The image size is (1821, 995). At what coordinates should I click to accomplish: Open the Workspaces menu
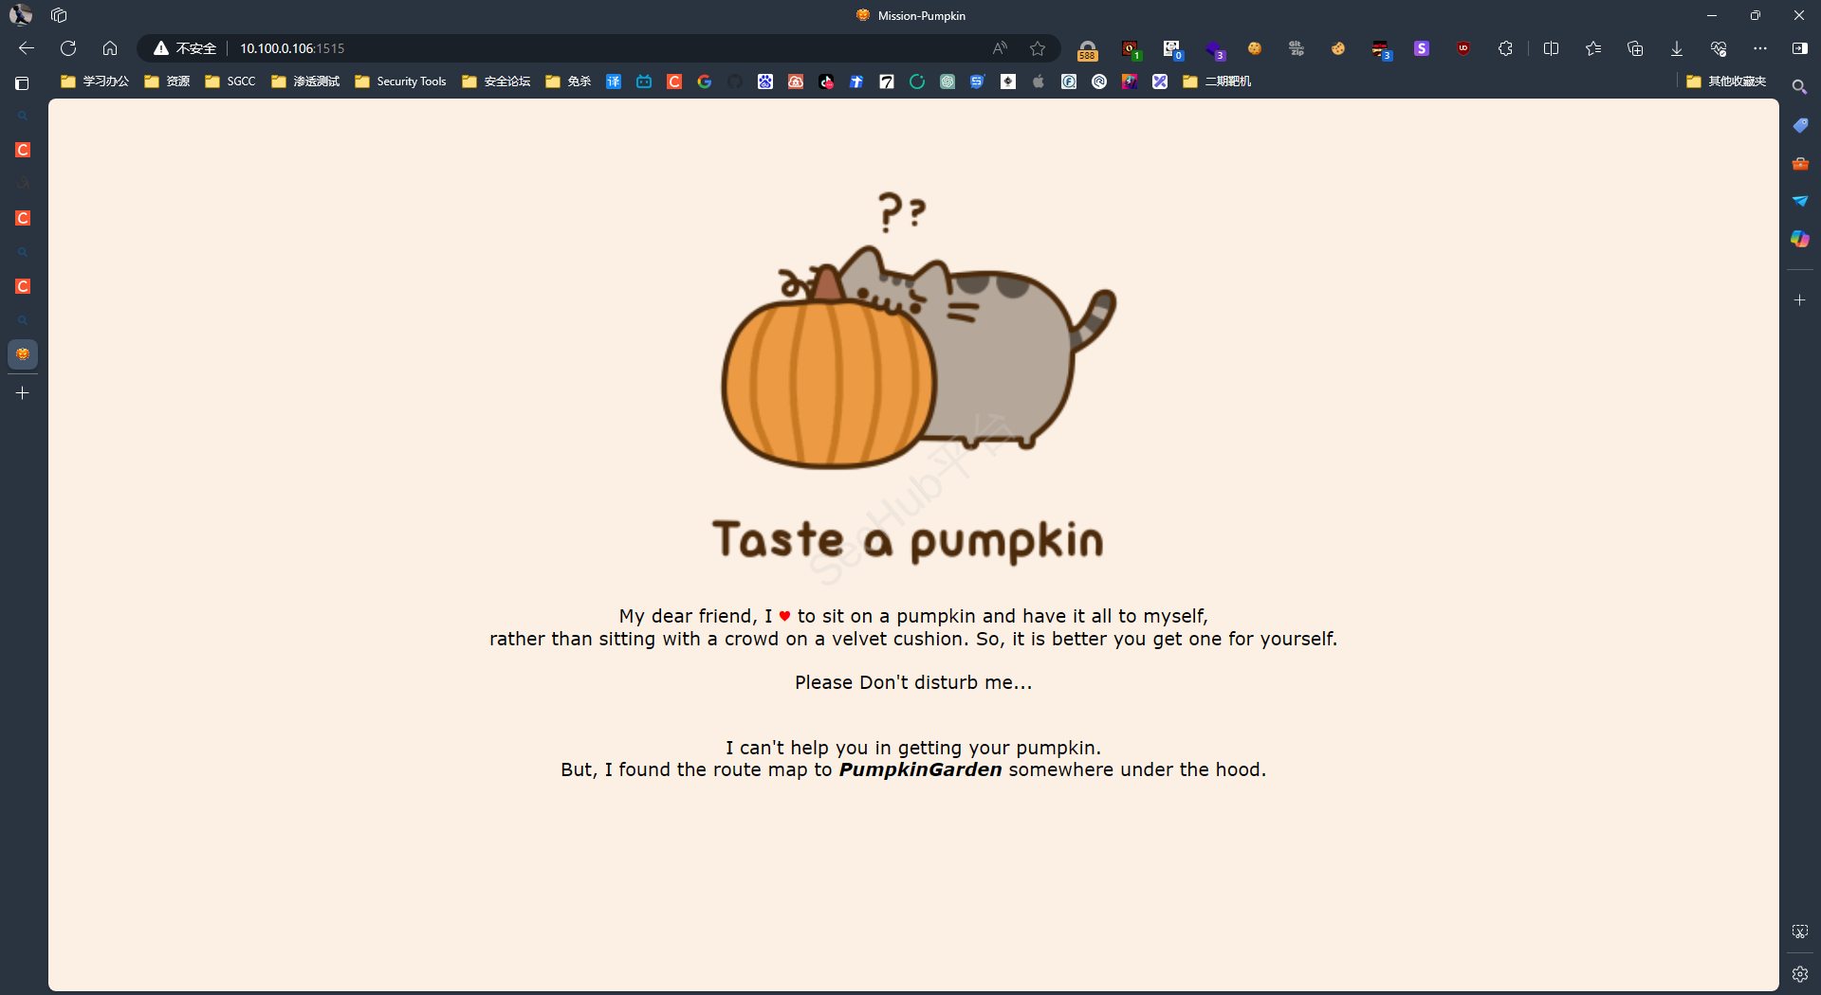point(59,15)
